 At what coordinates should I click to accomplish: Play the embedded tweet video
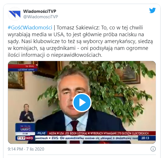[82, 102]
